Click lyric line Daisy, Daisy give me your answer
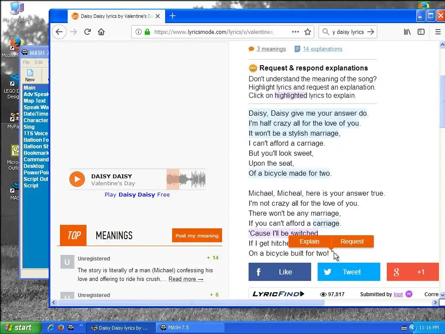Viewport: 445px width, 334px height. point(309,114)
